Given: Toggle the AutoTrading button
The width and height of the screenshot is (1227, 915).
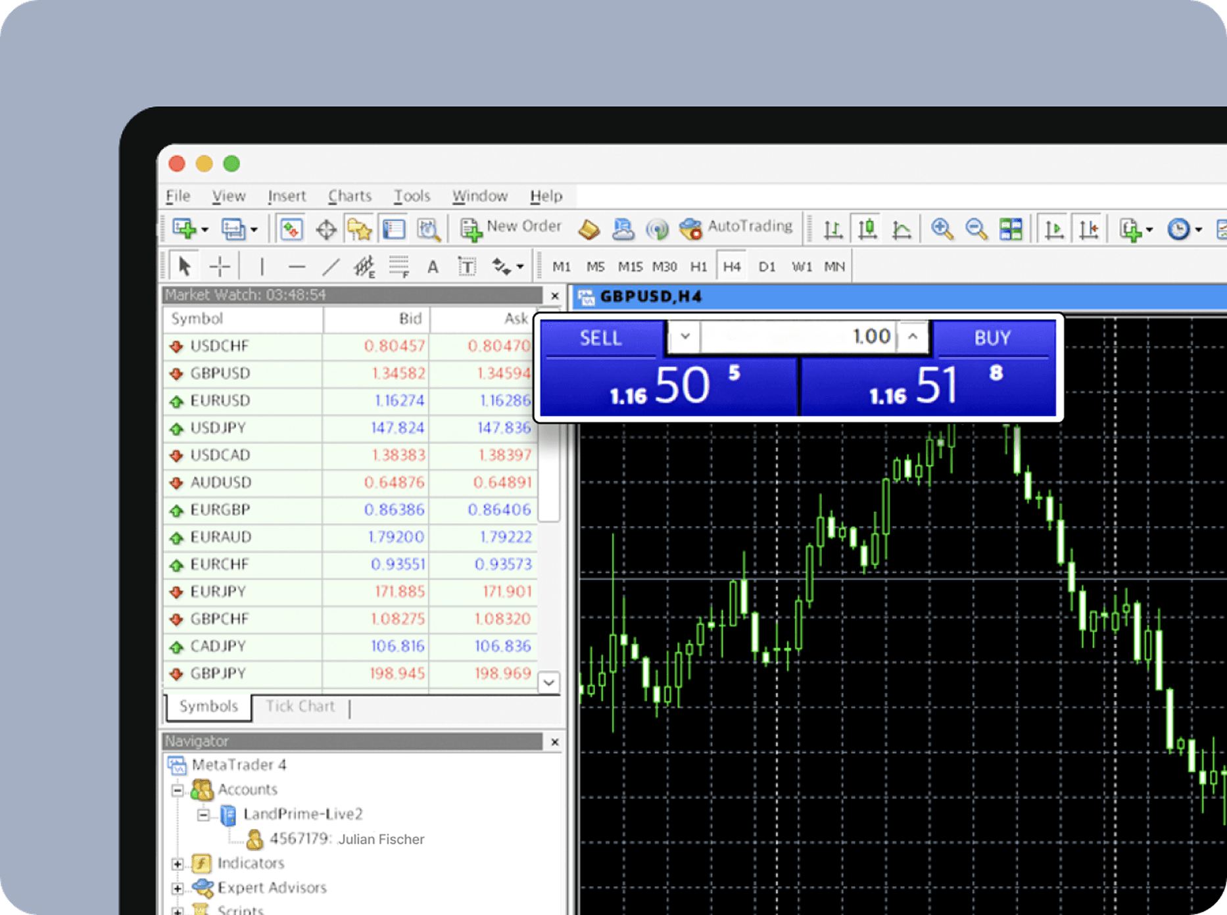Looking at the screenshot, I should coord(735,228).
